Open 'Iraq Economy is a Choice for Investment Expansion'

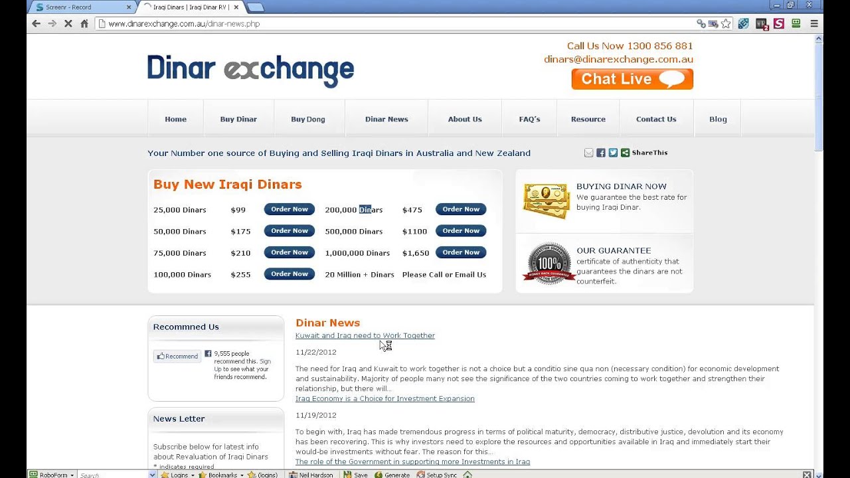385,399
